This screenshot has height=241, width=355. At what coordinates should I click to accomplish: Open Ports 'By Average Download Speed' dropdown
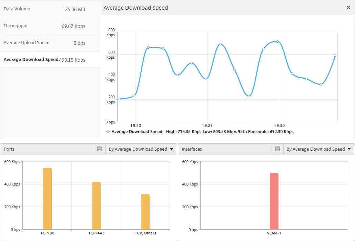tap(141, 149)
